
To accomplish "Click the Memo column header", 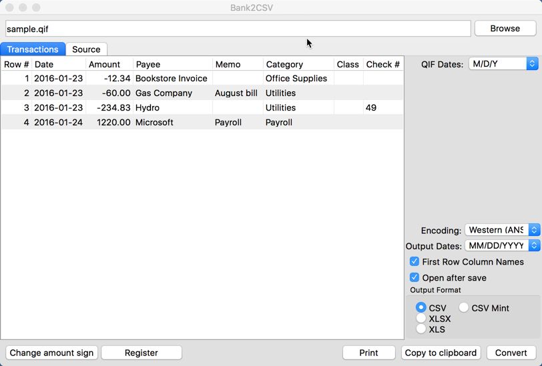I will coord(238,64).
